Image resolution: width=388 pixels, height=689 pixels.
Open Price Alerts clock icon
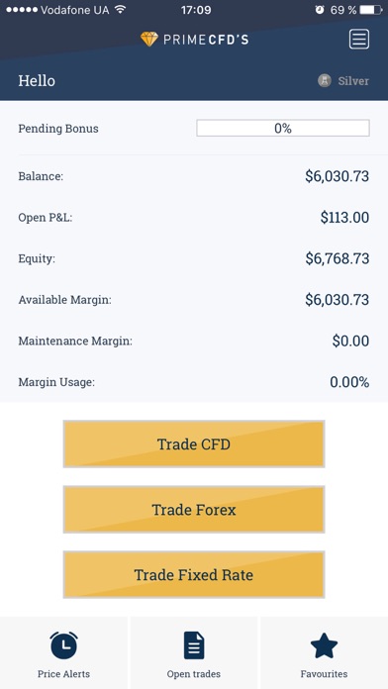click(63, 645)
